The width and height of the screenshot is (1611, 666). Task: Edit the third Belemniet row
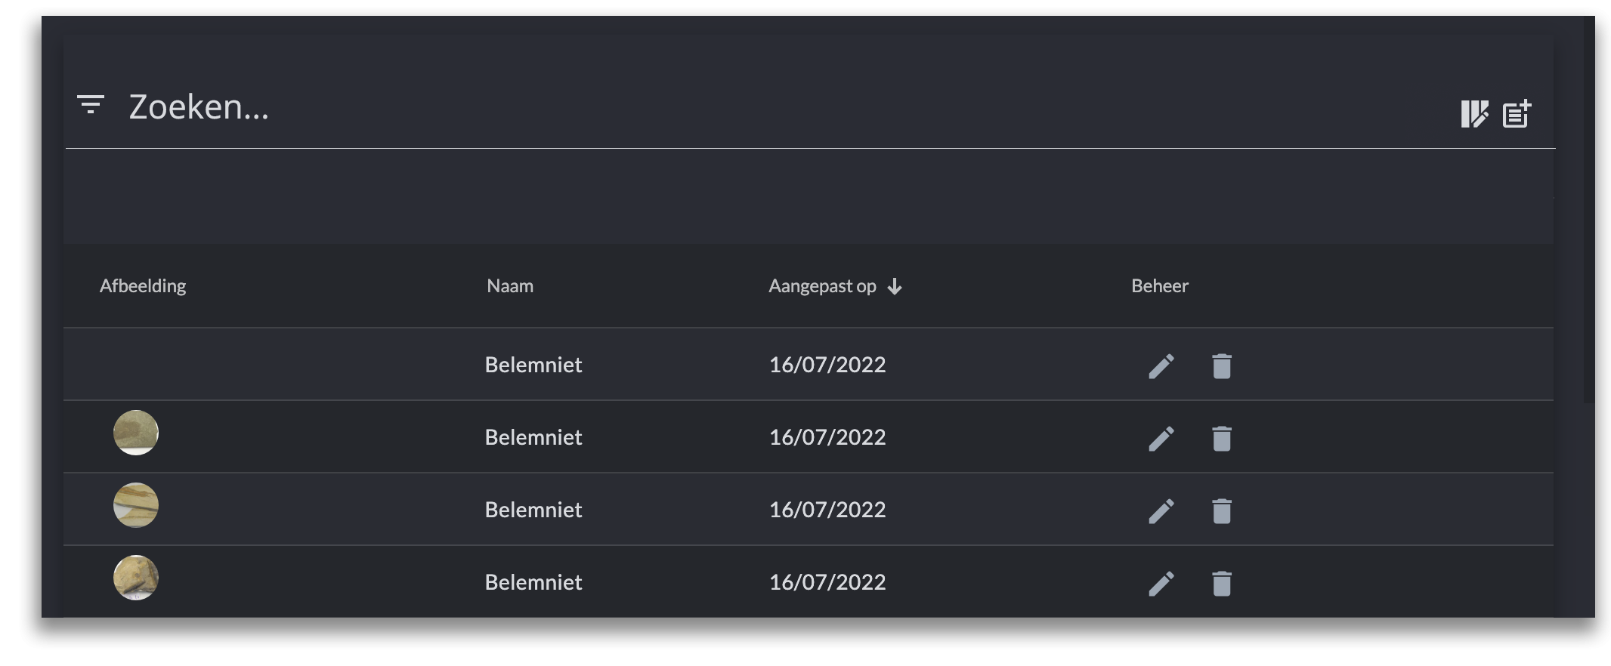click(1161, 511)
